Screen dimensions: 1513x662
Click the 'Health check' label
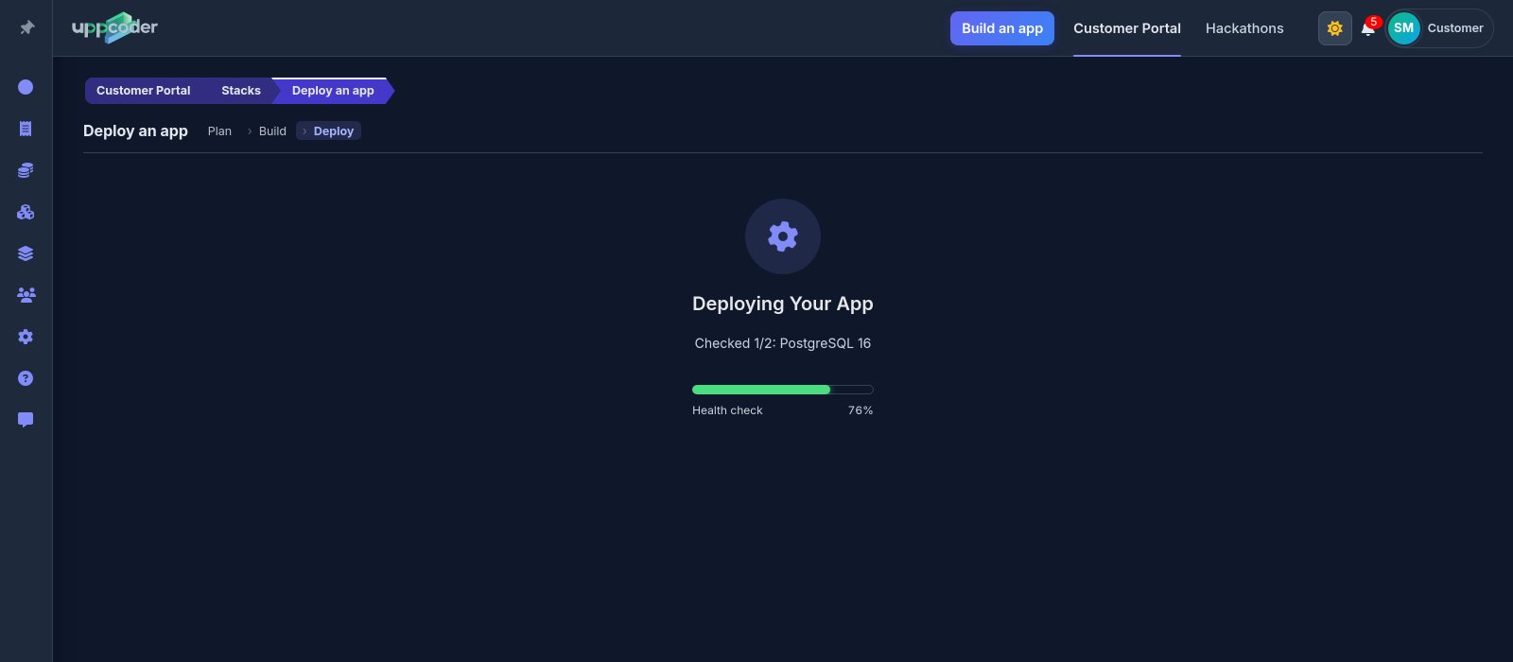click(727, 410)
